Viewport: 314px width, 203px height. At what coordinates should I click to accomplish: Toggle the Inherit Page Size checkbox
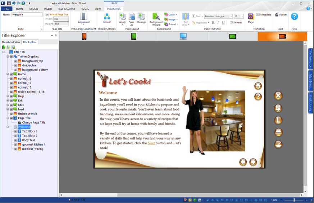click(x=47, y=15)
